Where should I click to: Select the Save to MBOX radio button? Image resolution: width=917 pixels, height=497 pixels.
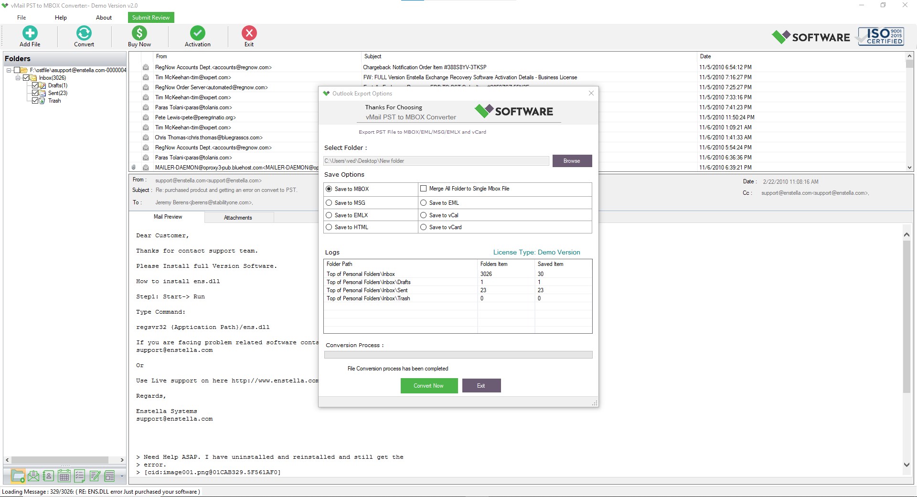tap(329, 189)
